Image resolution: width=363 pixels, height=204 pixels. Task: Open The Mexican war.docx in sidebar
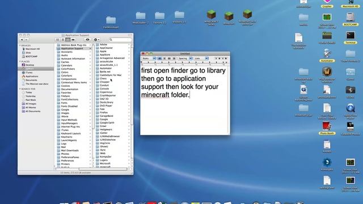click(x=35, y=84)
